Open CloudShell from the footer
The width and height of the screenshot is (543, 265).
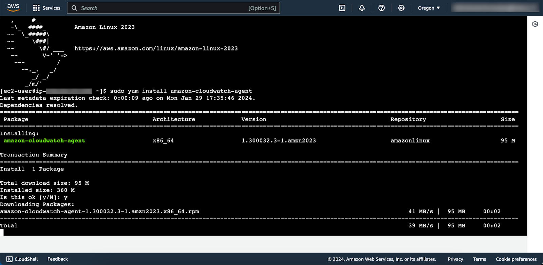pyautogui.click(x=22, y=259)
